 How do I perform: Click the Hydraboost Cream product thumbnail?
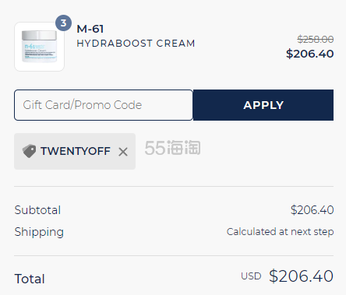[x=39, y=47]
